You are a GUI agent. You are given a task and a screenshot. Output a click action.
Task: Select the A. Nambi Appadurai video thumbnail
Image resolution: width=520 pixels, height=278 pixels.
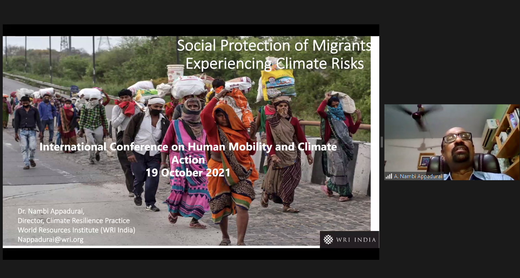[x=452, y=142]
